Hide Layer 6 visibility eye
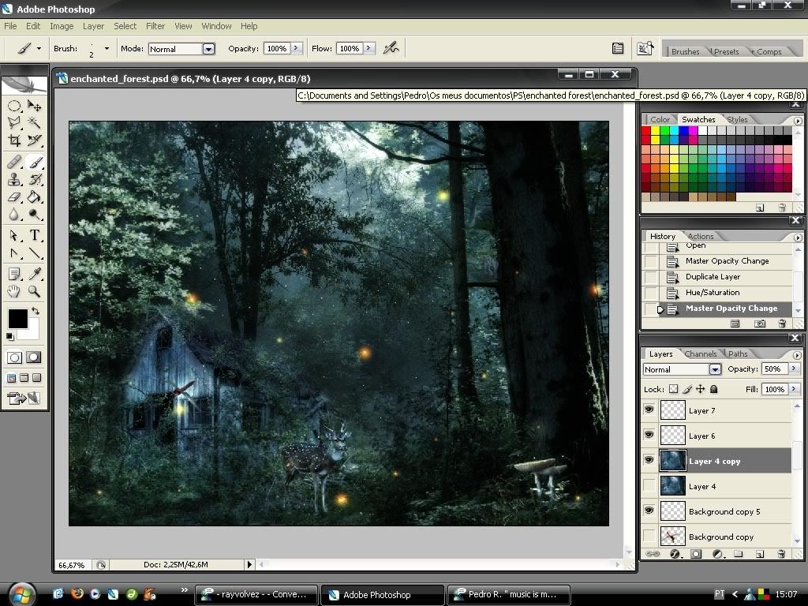The height and width of the screenshot is (606, 808). point(649,435)
